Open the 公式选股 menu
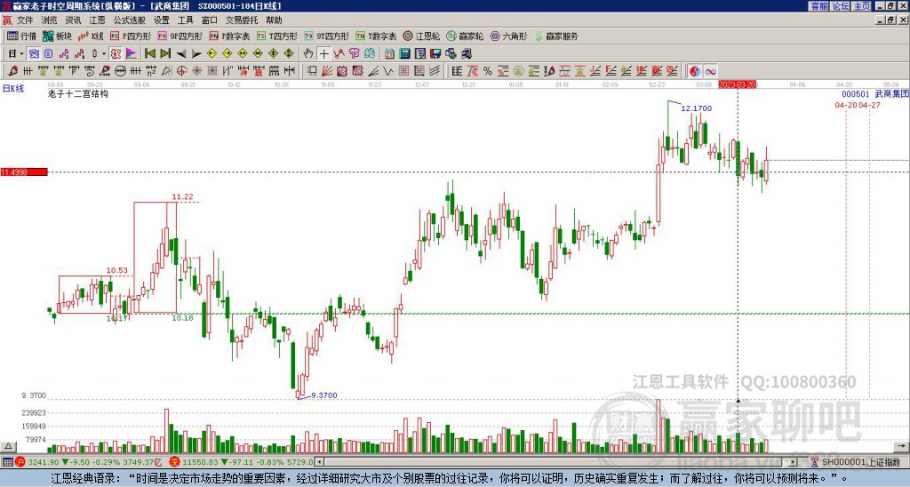Screen dimensions: 910x487 tap(130, 20)
